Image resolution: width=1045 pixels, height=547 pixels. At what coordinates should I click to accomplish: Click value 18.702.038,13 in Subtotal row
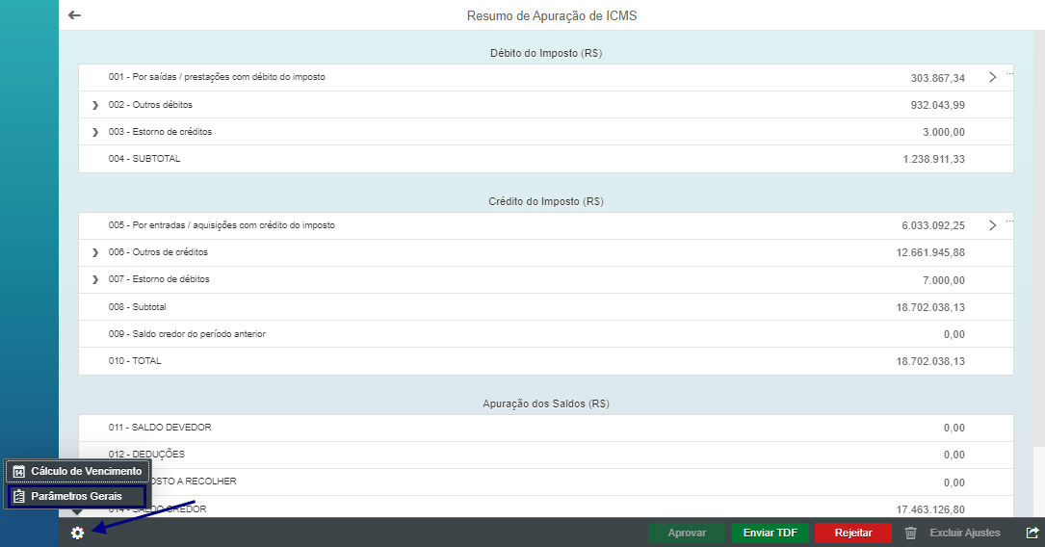pos(930,307)
